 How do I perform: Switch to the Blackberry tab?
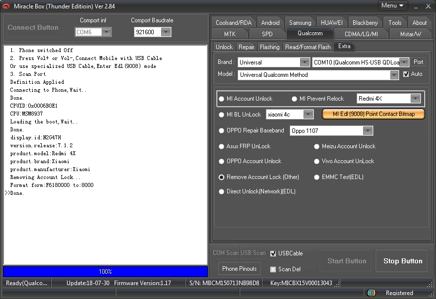tap(365, 23)
